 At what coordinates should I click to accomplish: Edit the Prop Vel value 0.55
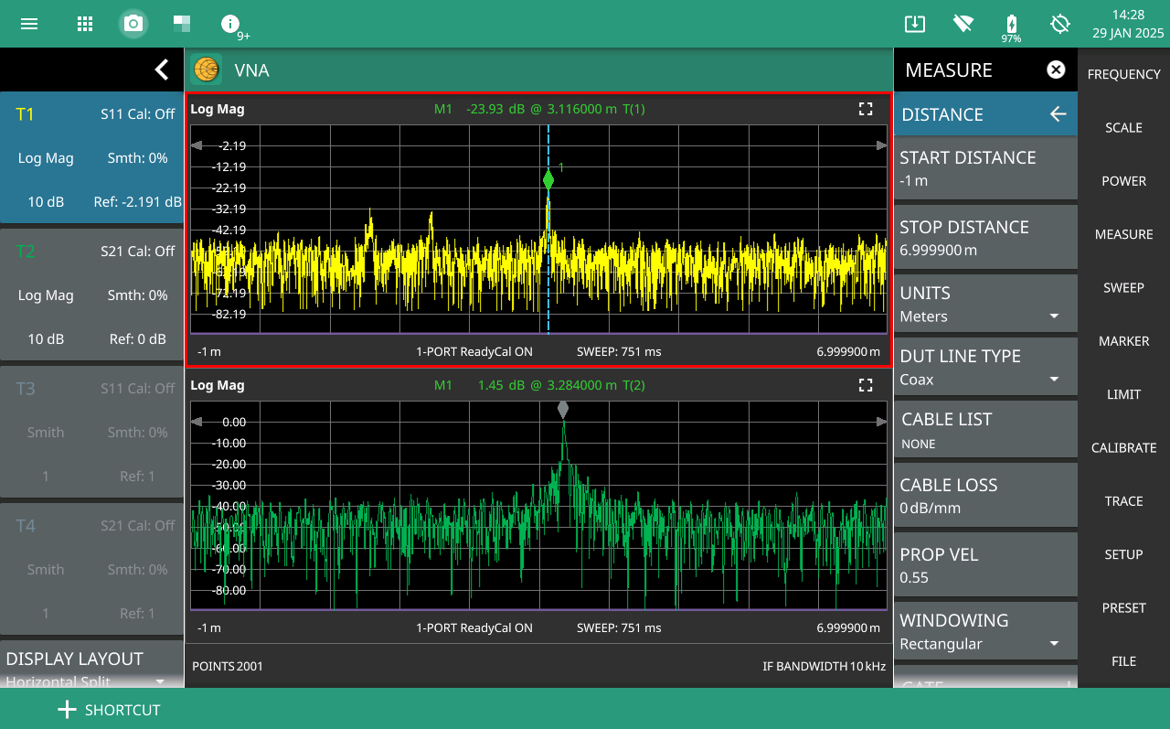pyautogui.click(x=985, y=565)
